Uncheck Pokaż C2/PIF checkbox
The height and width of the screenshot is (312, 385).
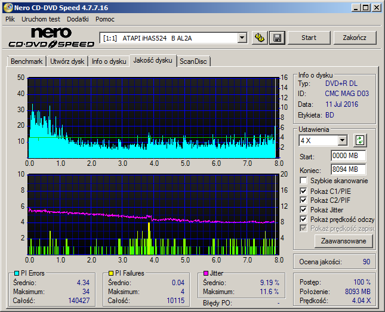click(x=303, y=200)
